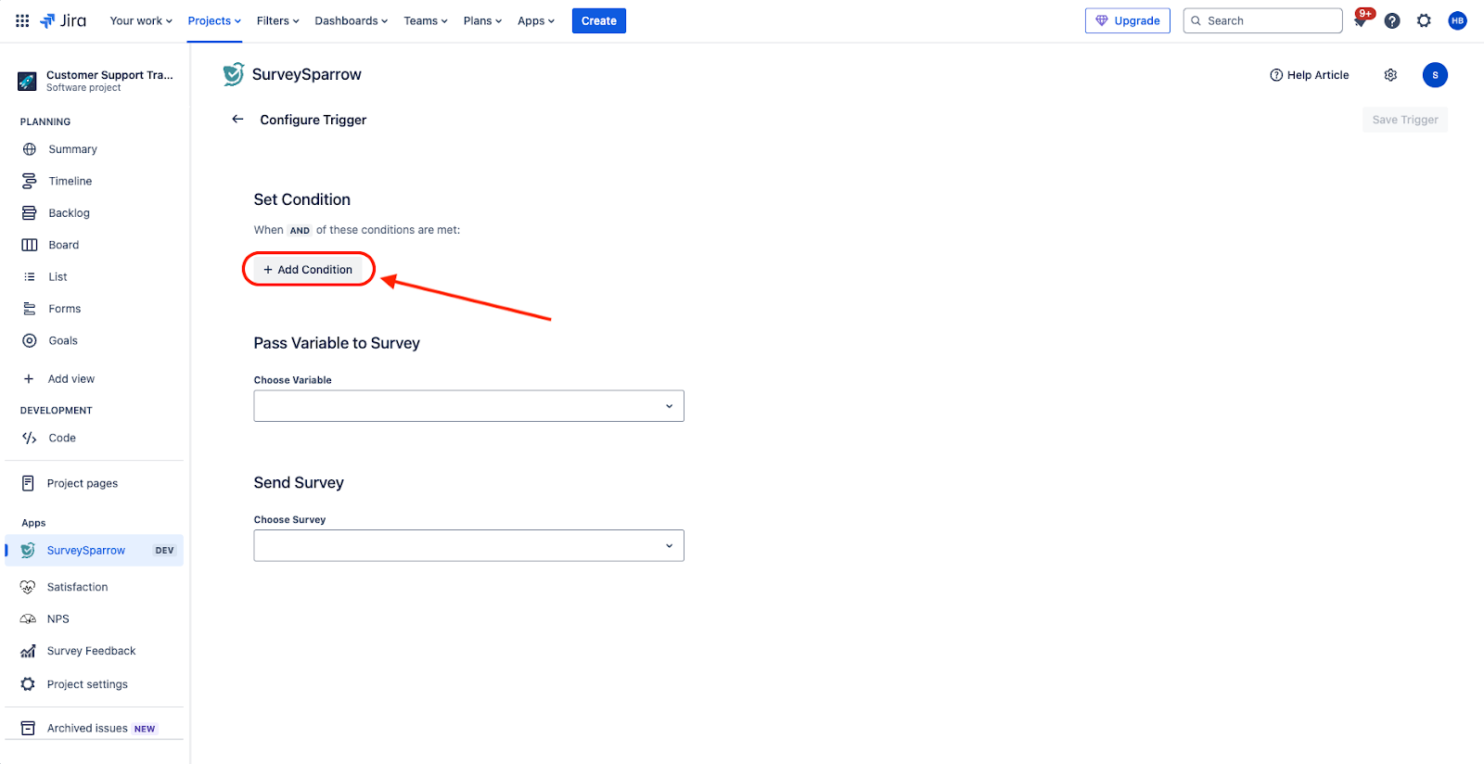This screenshot has height=764, width=1484.
Task: Open the Projects menu
Action: [214, 20]
